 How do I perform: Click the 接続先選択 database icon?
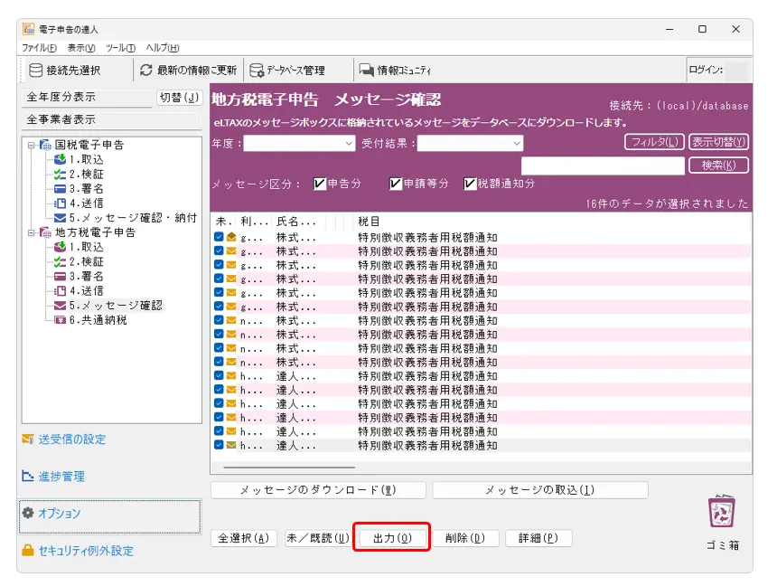[x=35, y=70]
